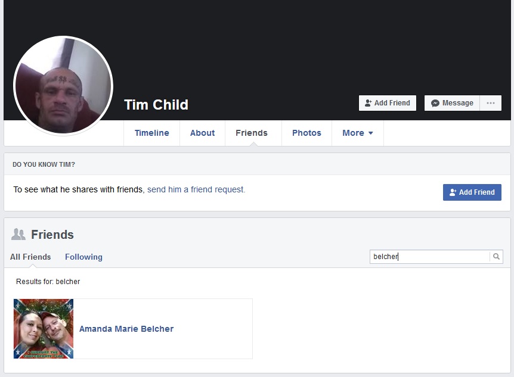Image resolution: width=514 pixels, height=377 pixels.
Task: Go to the Photos tab
Action: [x=306, y=133]
